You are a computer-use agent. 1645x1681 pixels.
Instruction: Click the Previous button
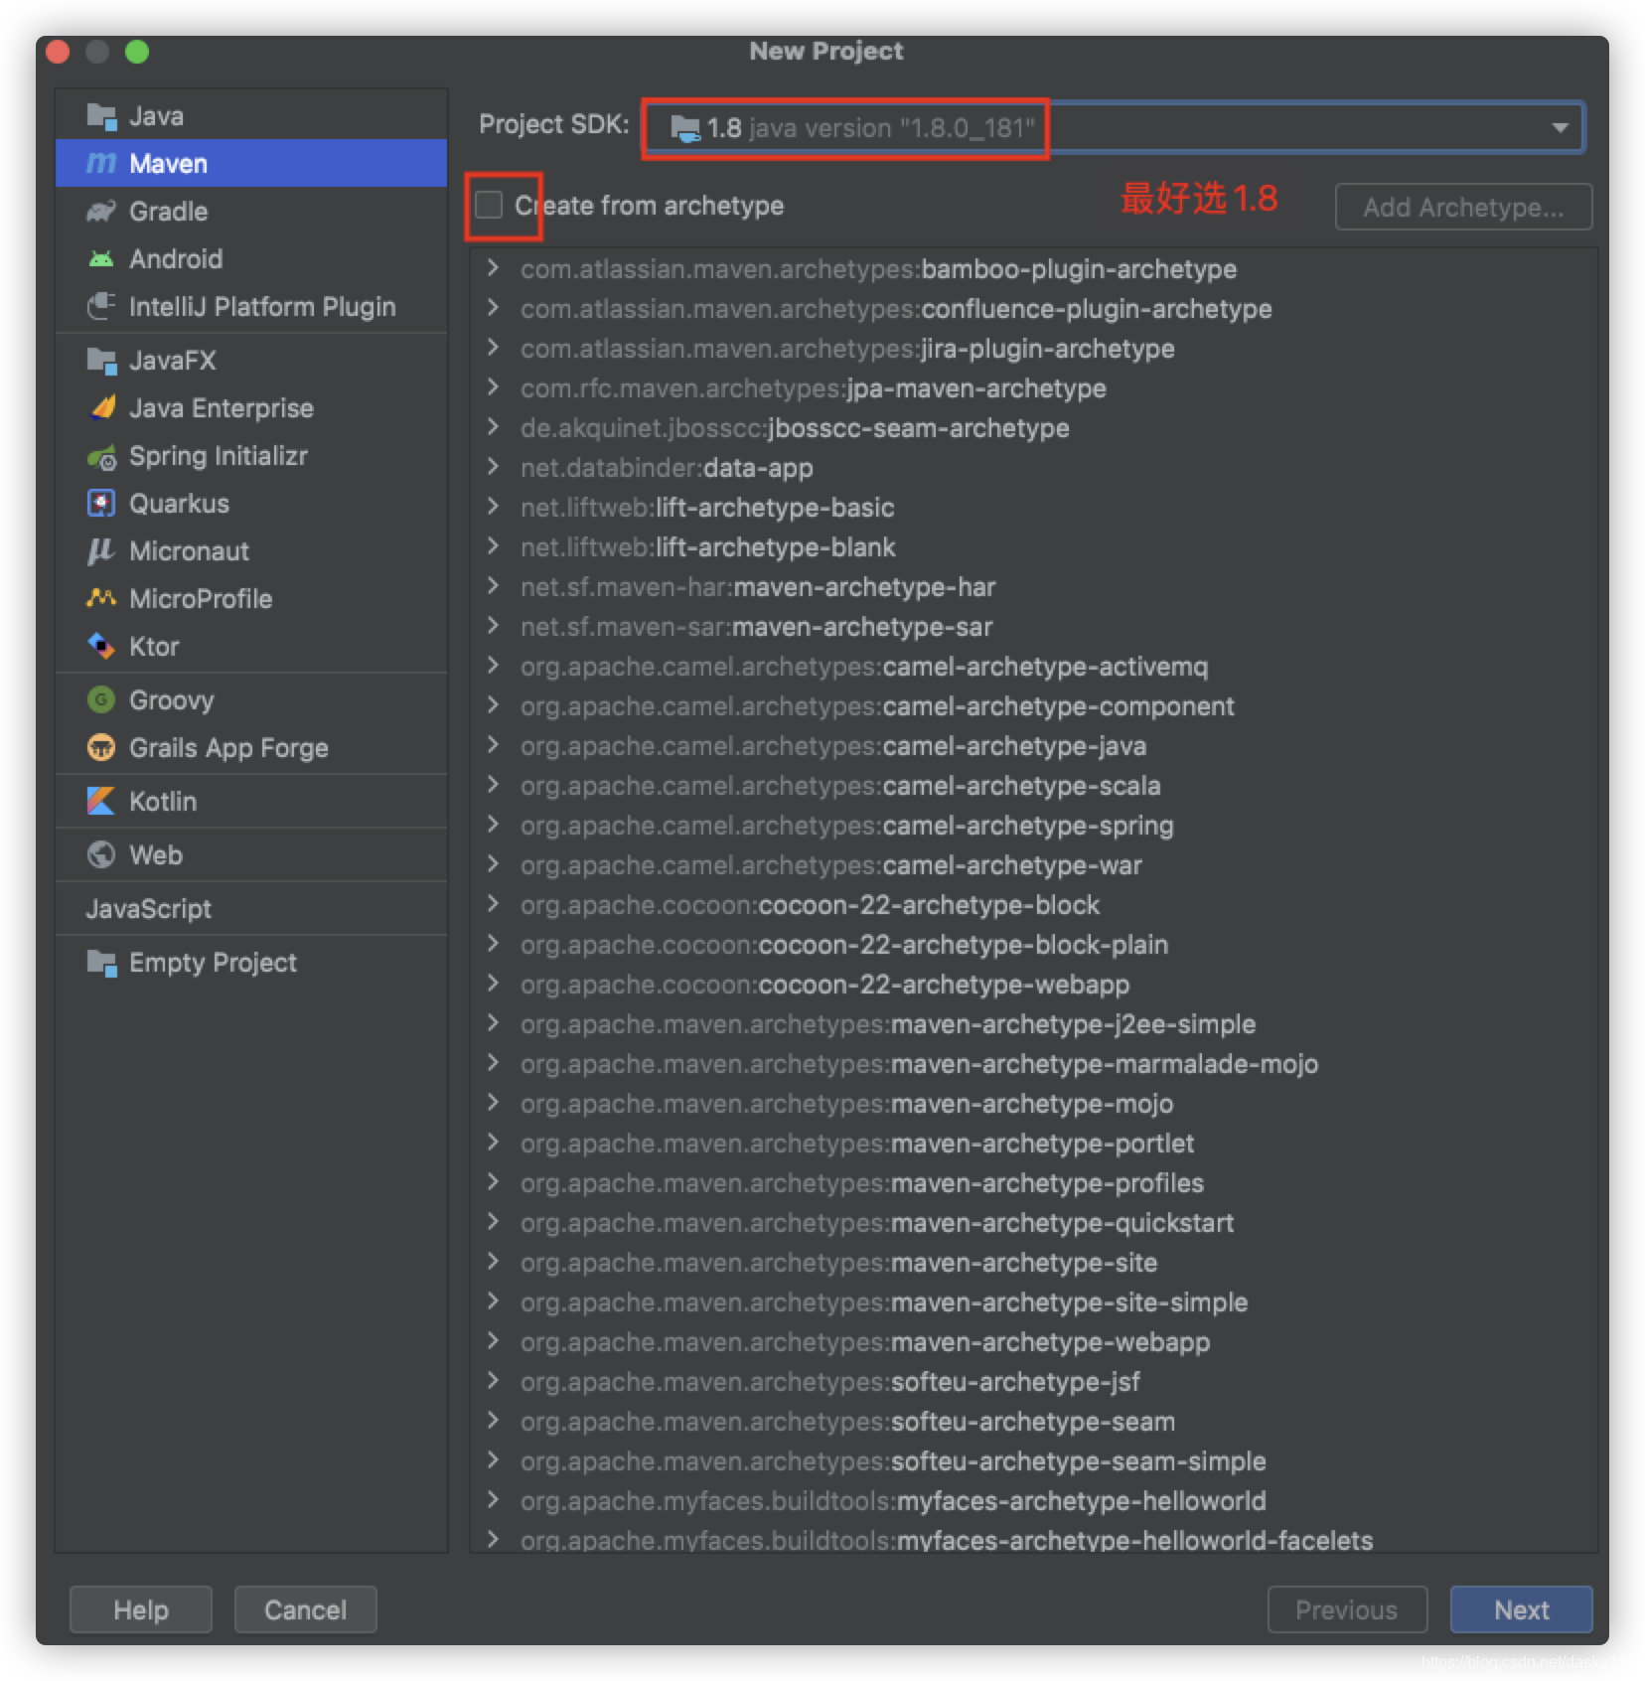(x=1347, y=1609)
